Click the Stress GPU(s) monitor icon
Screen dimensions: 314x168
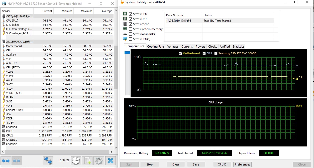(125, 39)
